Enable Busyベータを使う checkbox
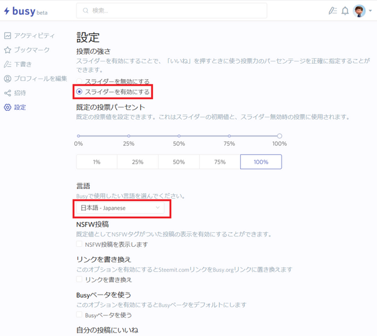The image size is (377, 336). [x=79, y=314]
